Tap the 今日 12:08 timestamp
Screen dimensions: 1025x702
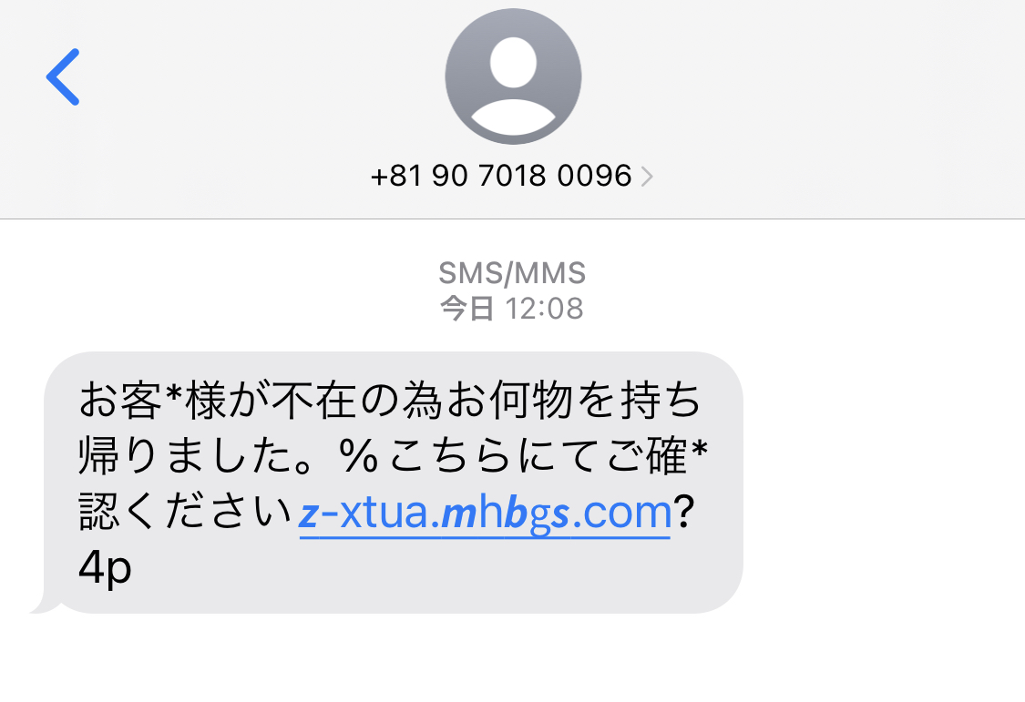(512, 308)
